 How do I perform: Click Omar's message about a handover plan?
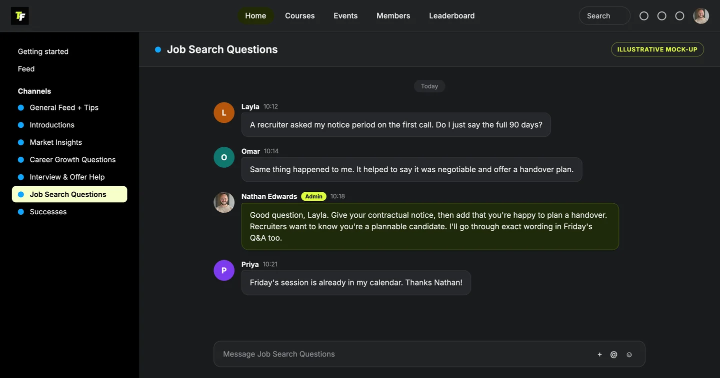click(411, 169)
